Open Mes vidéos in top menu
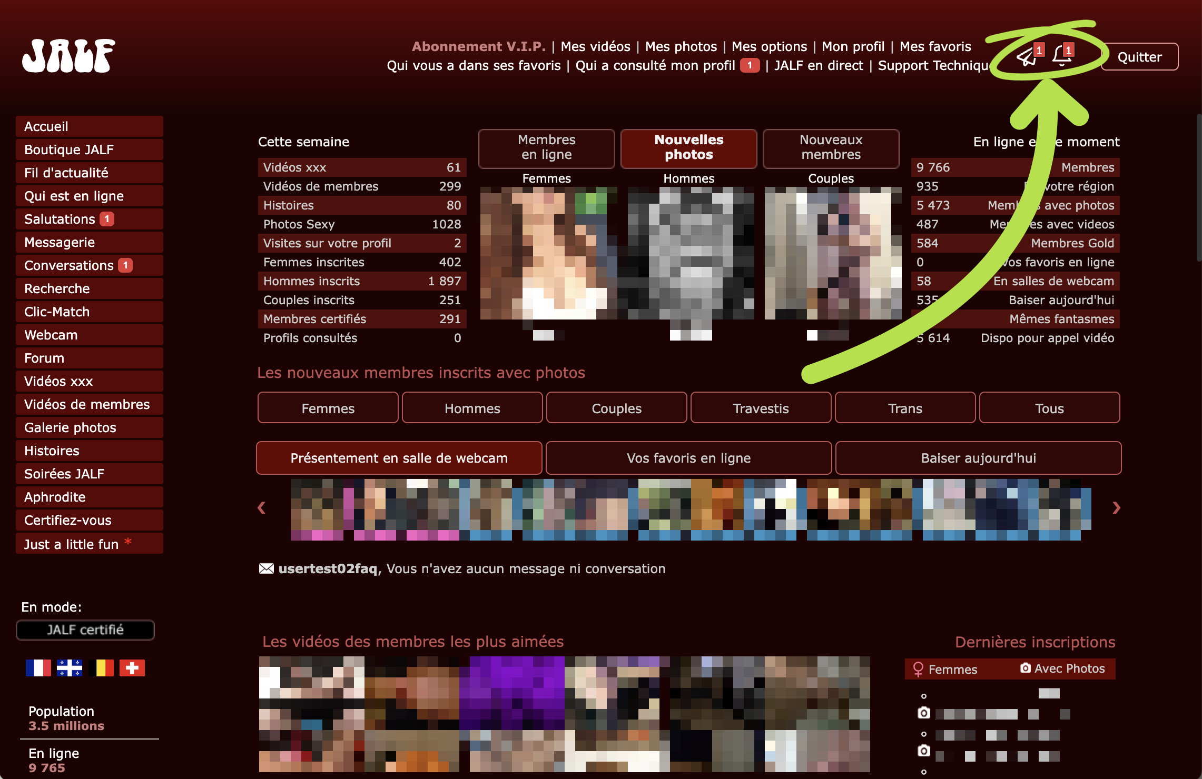 click(595, 46)
